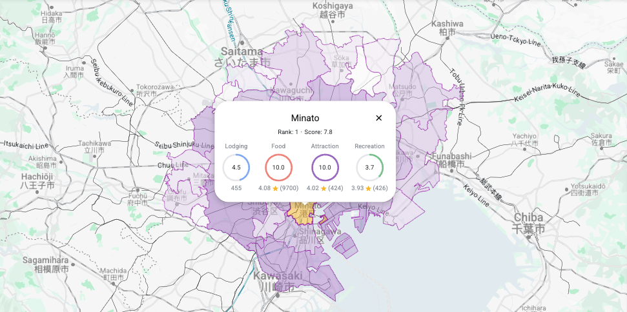
Task: Click the Hachiōji city label
Action: pyautogui.click(x=37, y=180)
